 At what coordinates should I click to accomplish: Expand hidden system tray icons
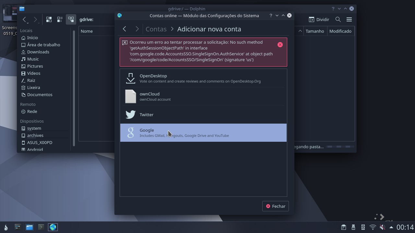coord(391,227)
